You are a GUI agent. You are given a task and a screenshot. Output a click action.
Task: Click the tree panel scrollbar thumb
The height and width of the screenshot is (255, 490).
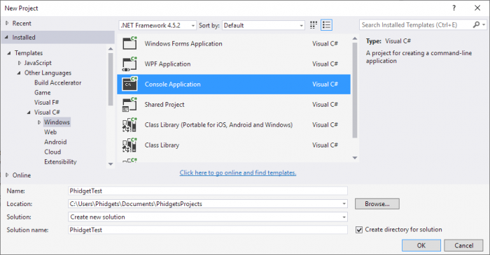point(111,79)
